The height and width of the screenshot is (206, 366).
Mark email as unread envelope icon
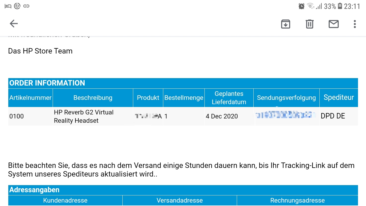(334, 24)
